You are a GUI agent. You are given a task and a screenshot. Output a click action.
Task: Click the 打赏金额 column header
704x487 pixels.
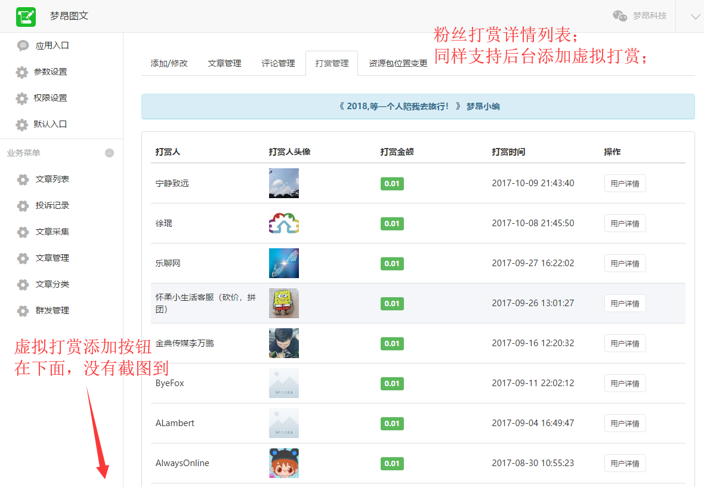pyautogui.click(x=397, y=152)
